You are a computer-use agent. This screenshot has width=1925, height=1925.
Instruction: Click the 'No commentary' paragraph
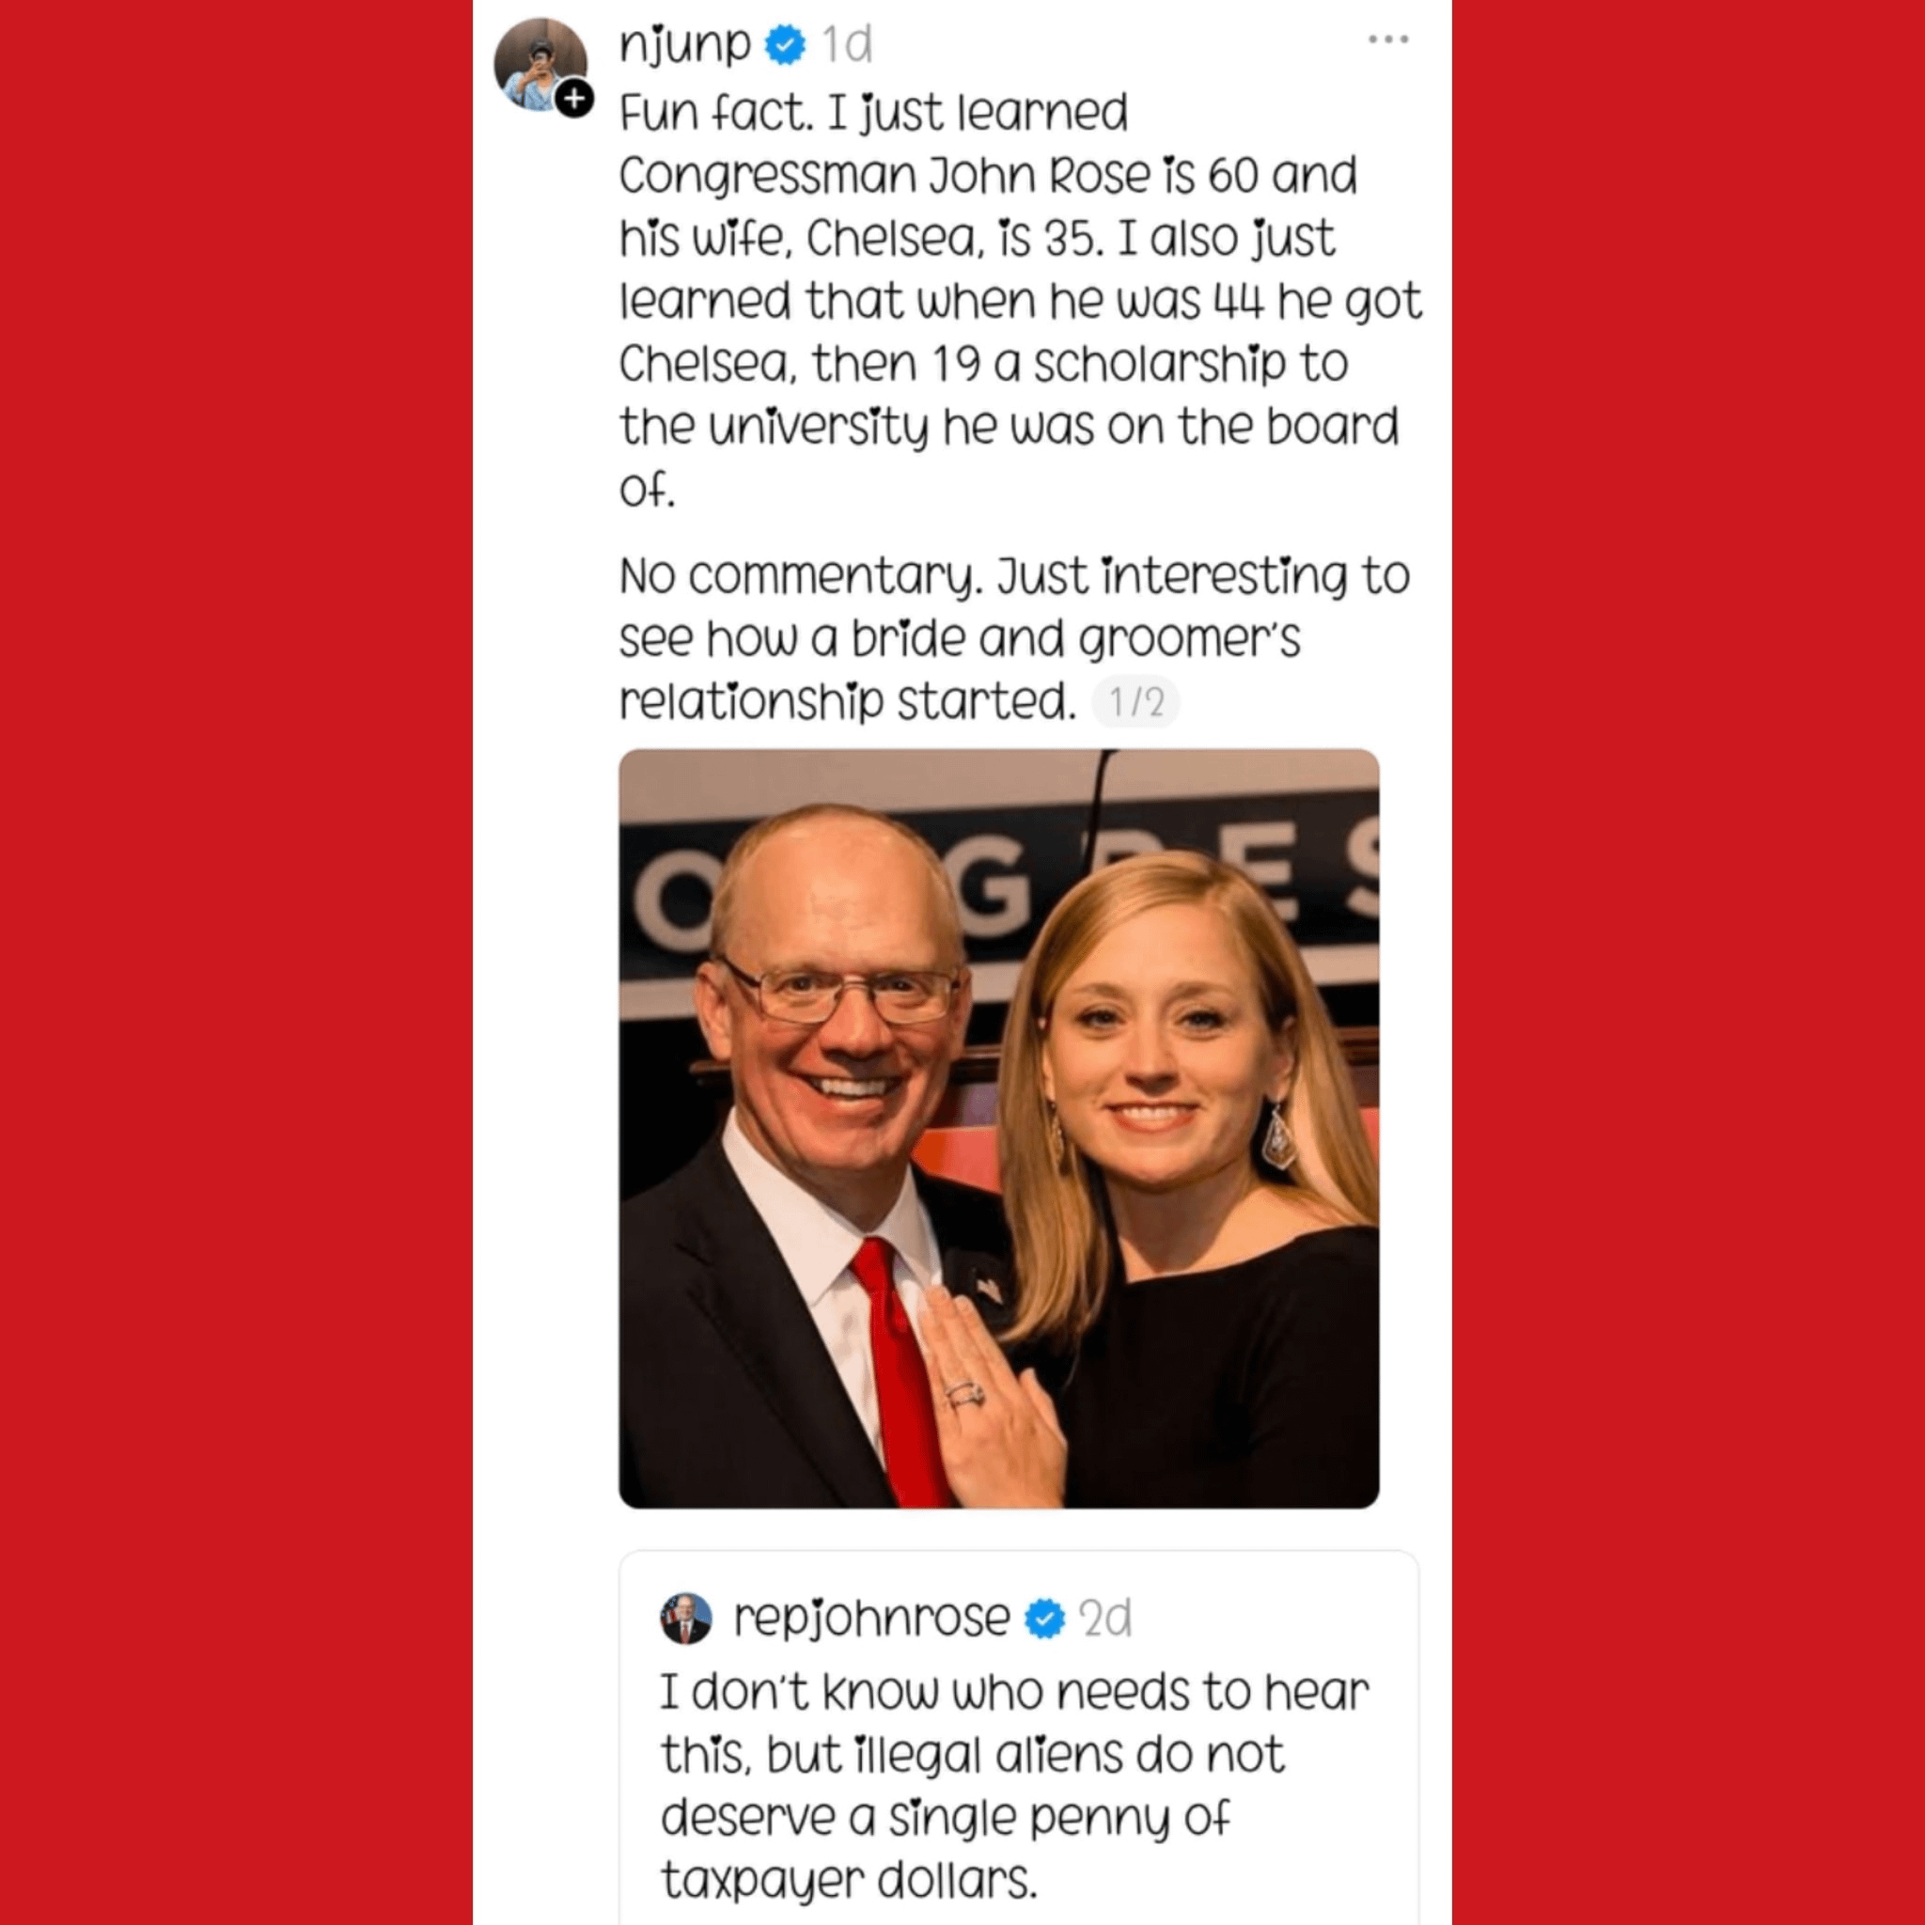pos(1014,638)
